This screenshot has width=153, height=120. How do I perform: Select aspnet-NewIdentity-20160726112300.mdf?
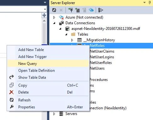click(x=106, y=29)
